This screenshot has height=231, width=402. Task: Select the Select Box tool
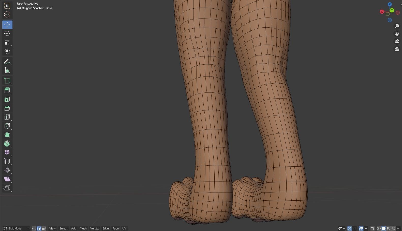7,6
